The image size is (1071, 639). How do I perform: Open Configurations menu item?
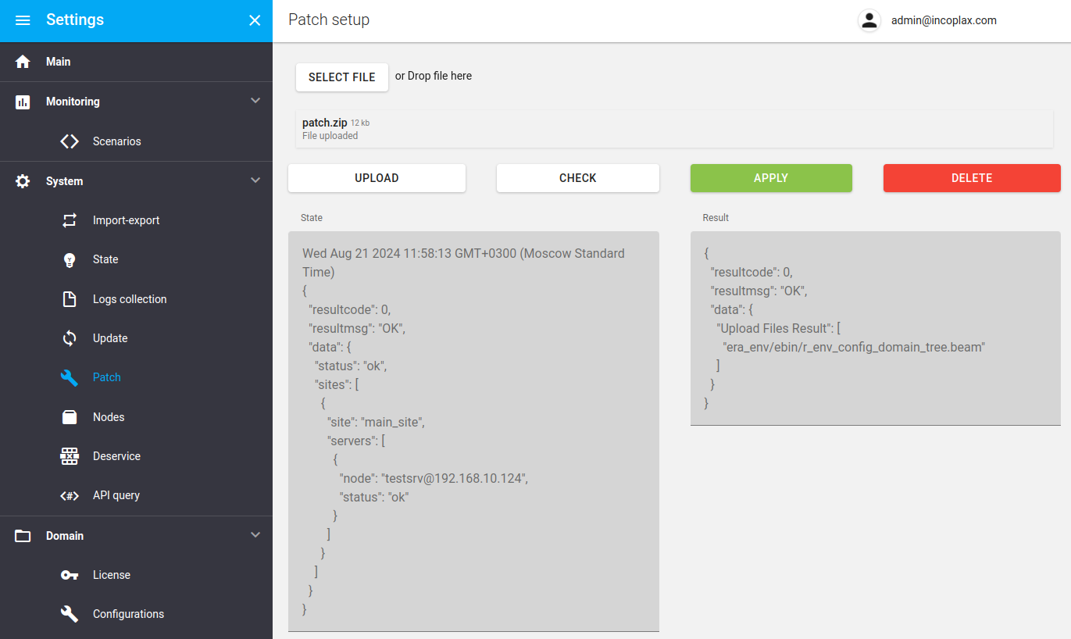coord(136,614)
